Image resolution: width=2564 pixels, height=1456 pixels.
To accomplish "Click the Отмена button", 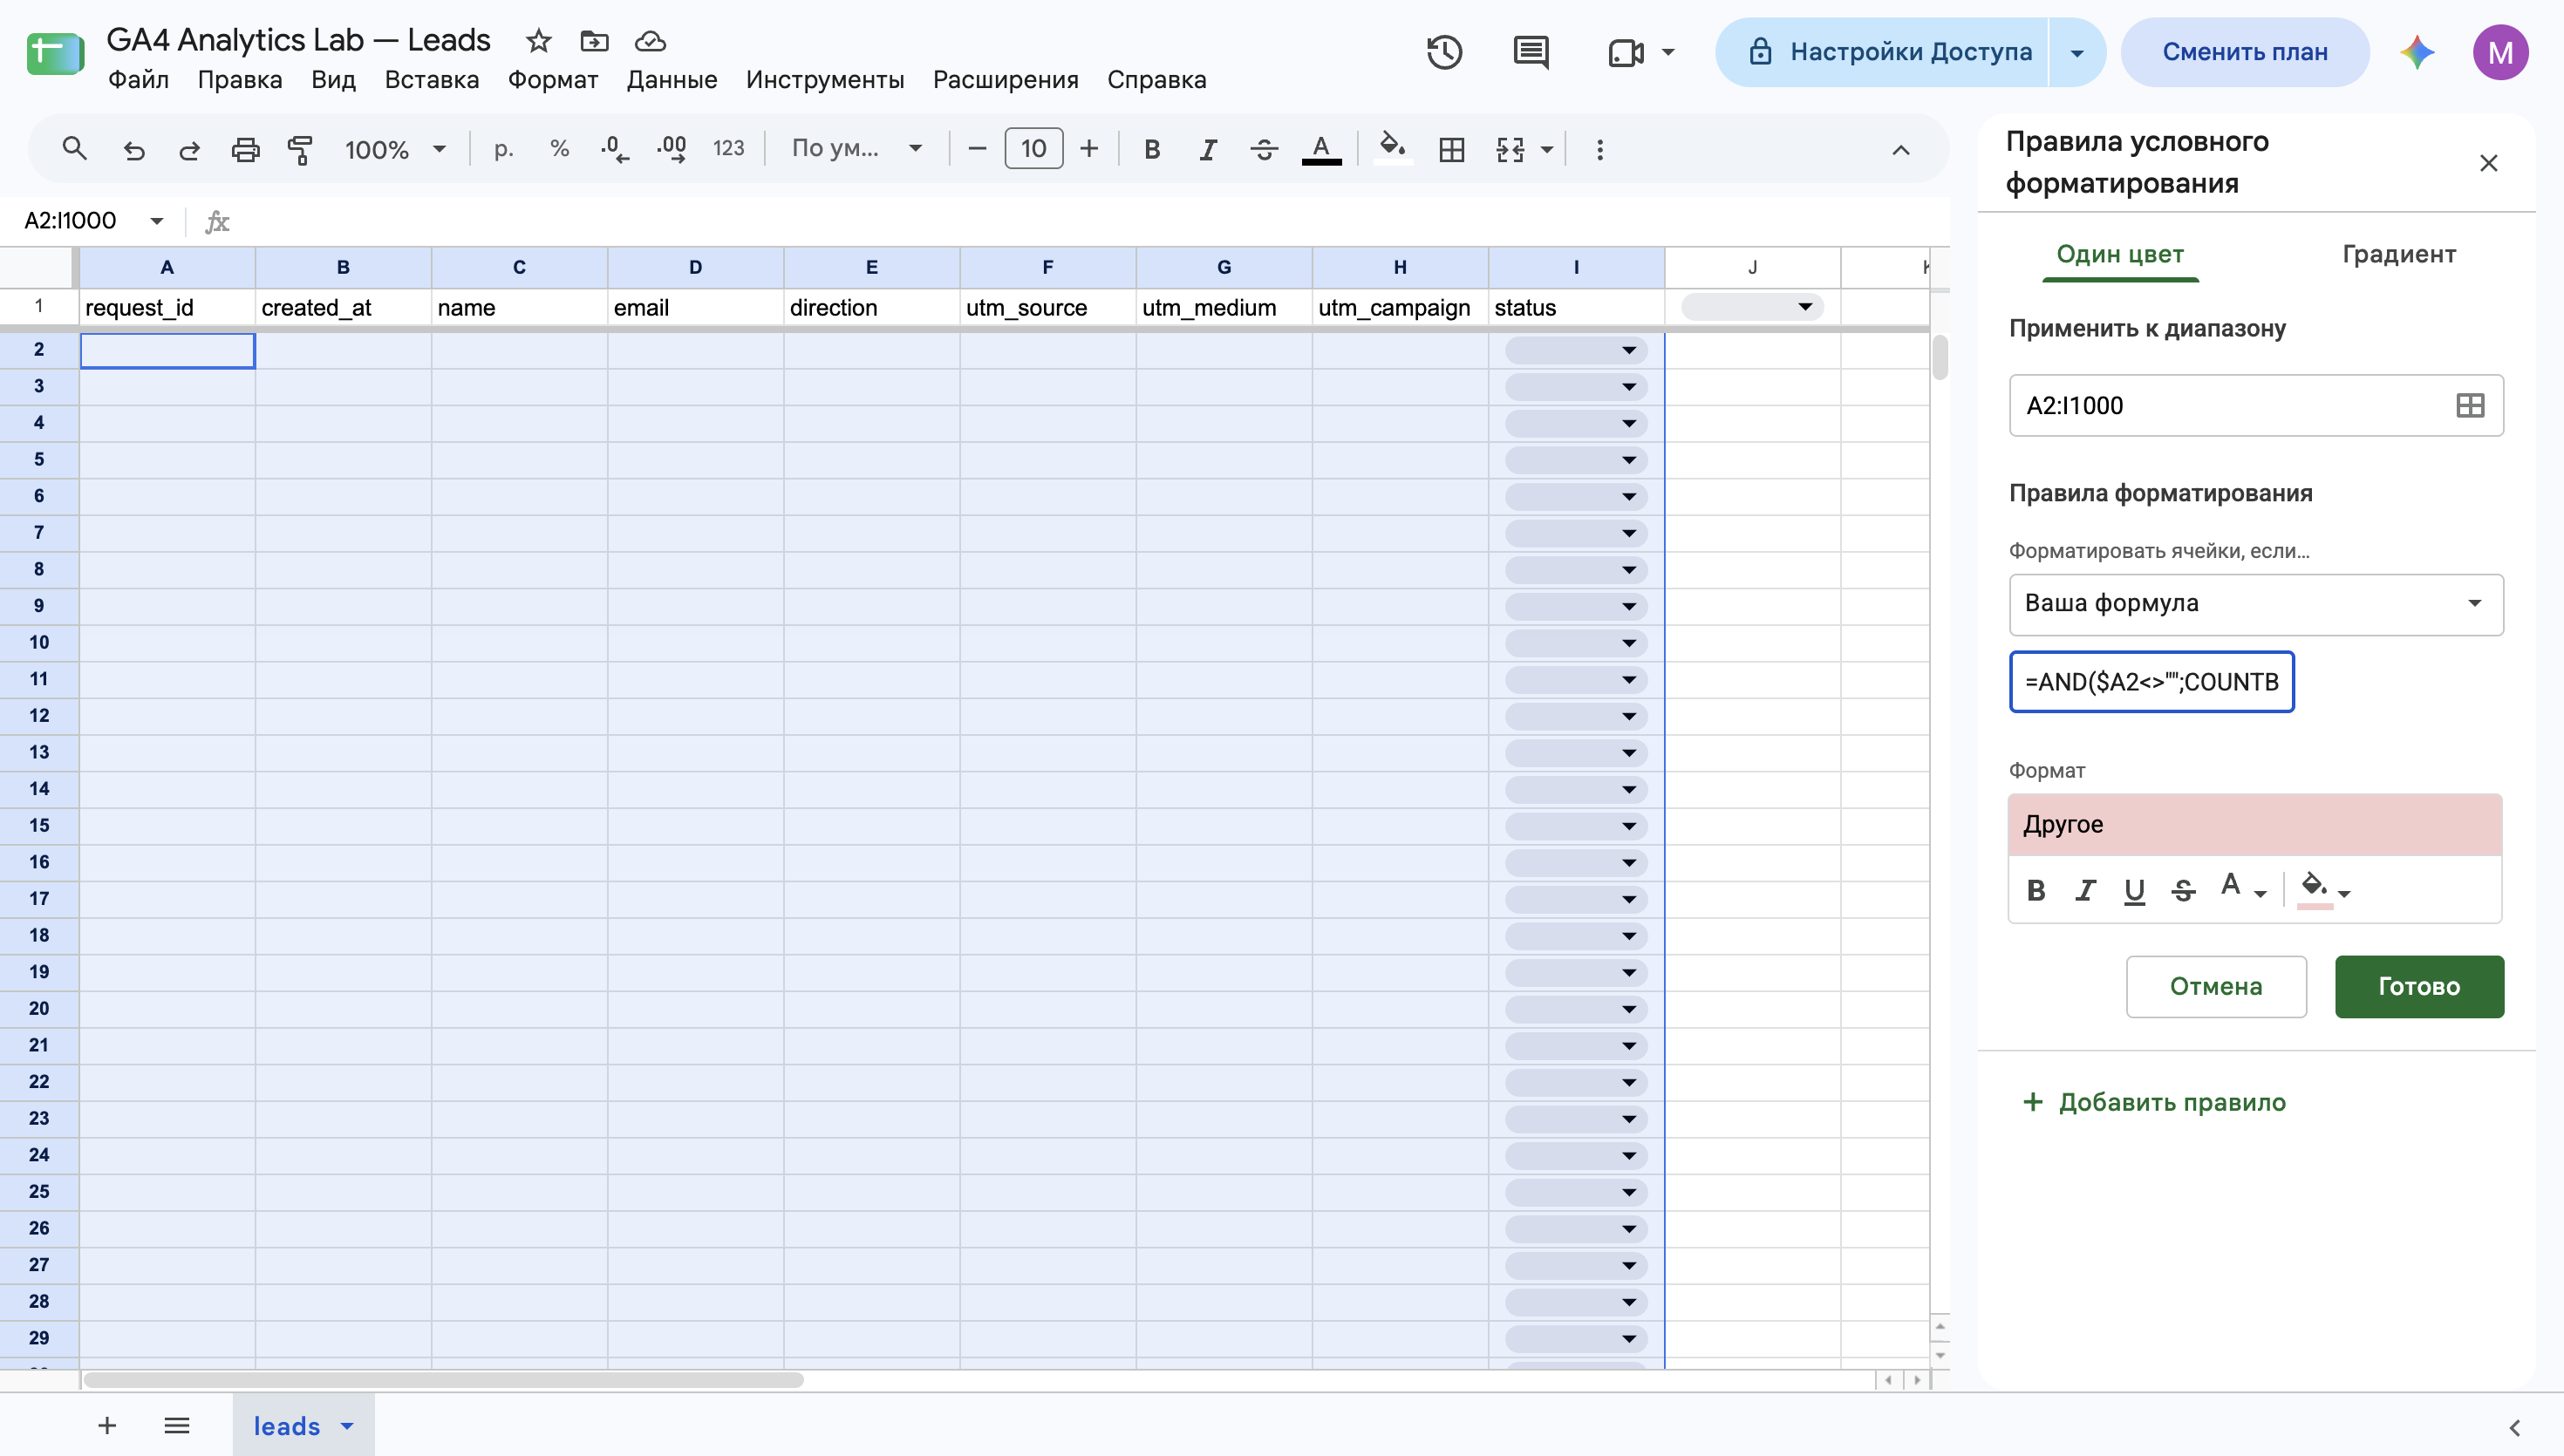I will pos(2216,986).
